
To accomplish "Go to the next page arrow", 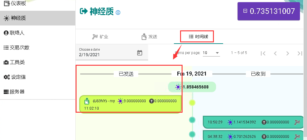I will pos(288,53).
